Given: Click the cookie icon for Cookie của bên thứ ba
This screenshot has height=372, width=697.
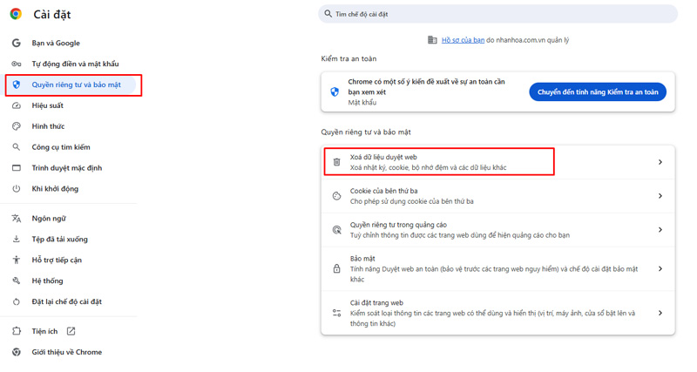Looking at the screenshot, I should 337,196.
